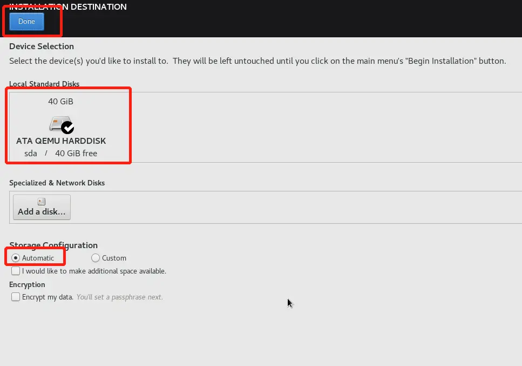Click the Device Selection heading
This screenshot has height=366, width=522.
tap(42, 46)
